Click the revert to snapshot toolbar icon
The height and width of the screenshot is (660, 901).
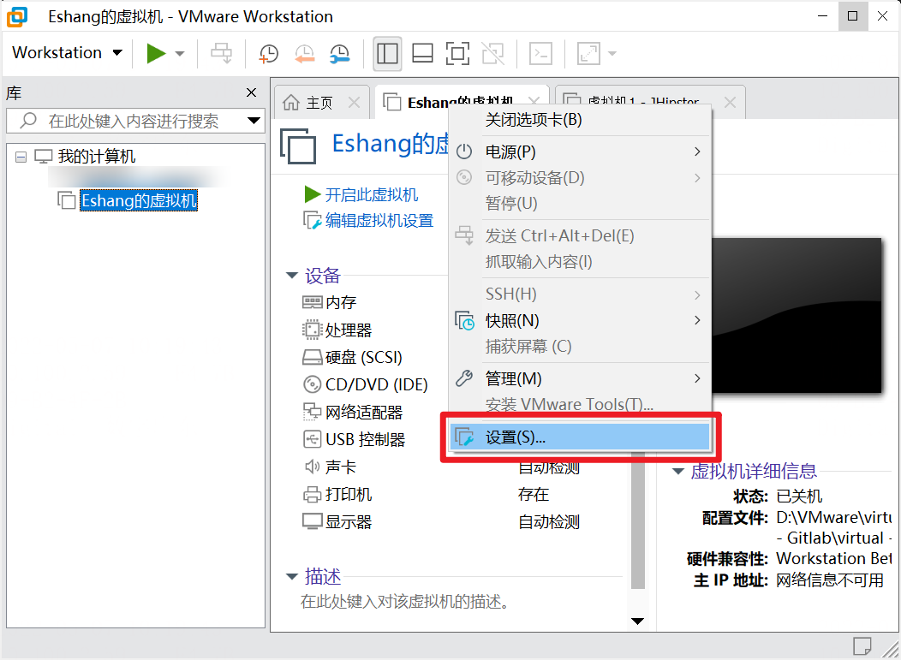pos(305,53)
